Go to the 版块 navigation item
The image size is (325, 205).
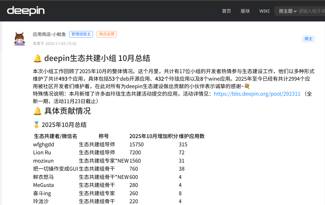point(245,11)
